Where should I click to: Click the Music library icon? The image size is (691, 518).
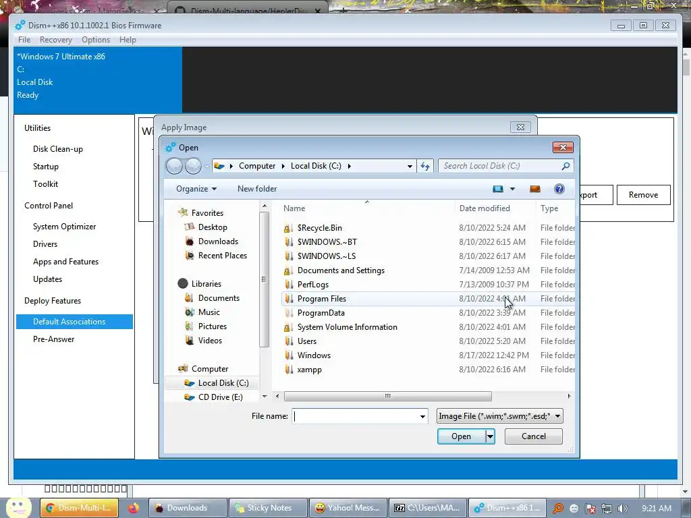coord(190,312)
